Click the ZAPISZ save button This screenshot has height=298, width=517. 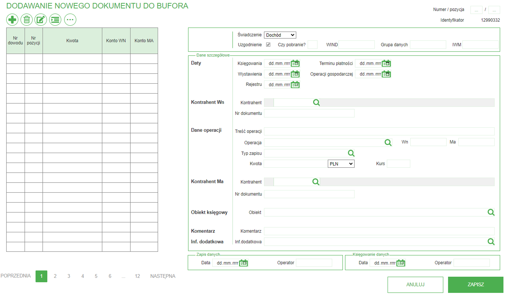point(476,285)
